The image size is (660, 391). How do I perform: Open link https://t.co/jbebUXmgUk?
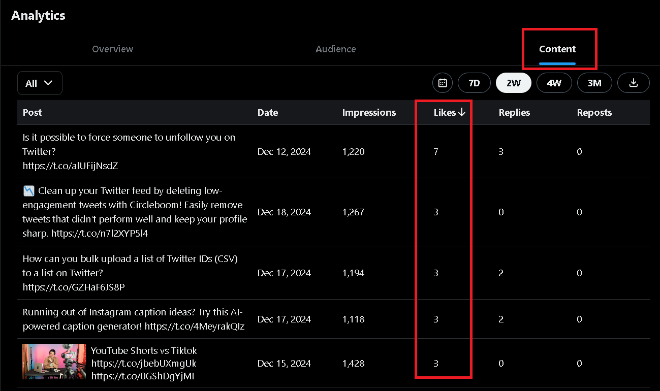coord(144,364)
